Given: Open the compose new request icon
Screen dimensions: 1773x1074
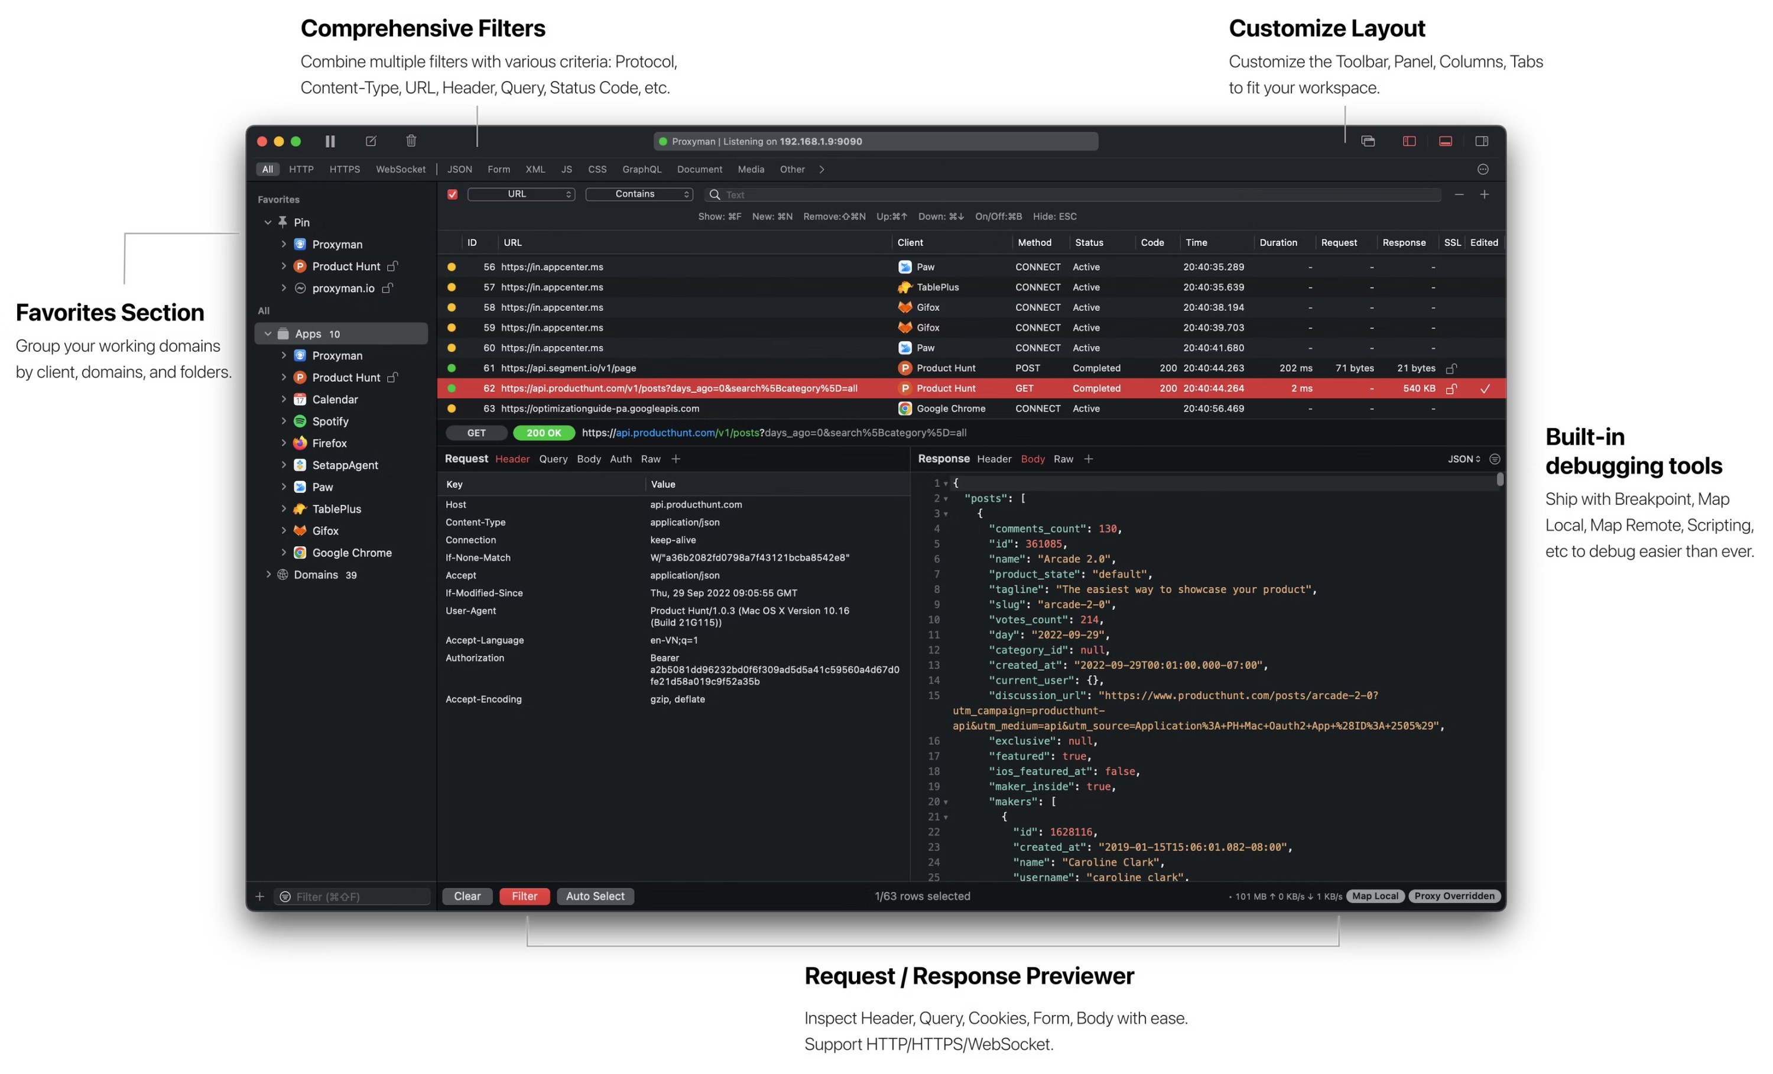Looking at the screenshot, I should [371, 140].
